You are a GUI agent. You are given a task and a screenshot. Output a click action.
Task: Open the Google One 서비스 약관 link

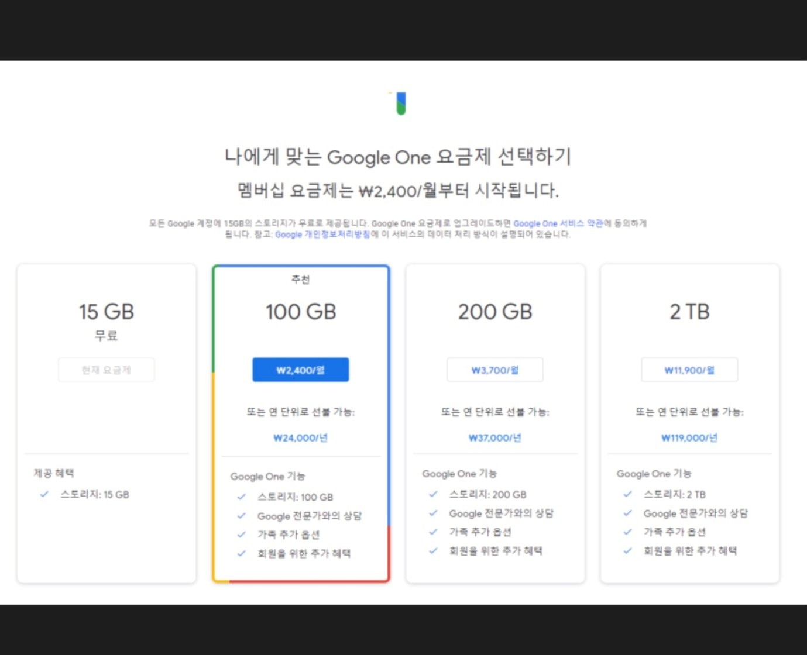pos(558,223)
